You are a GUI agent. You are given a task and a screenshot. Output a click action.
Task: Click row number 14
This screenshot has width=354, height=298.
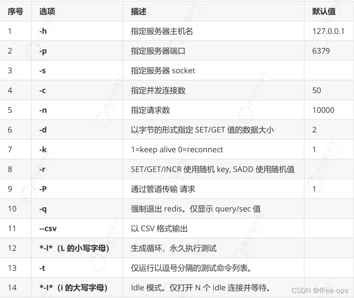(x=12, y=288)
